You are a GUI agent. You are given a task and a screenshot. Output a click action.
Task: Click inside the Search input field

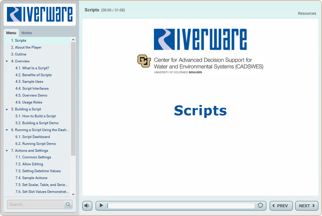click(36, 204)
